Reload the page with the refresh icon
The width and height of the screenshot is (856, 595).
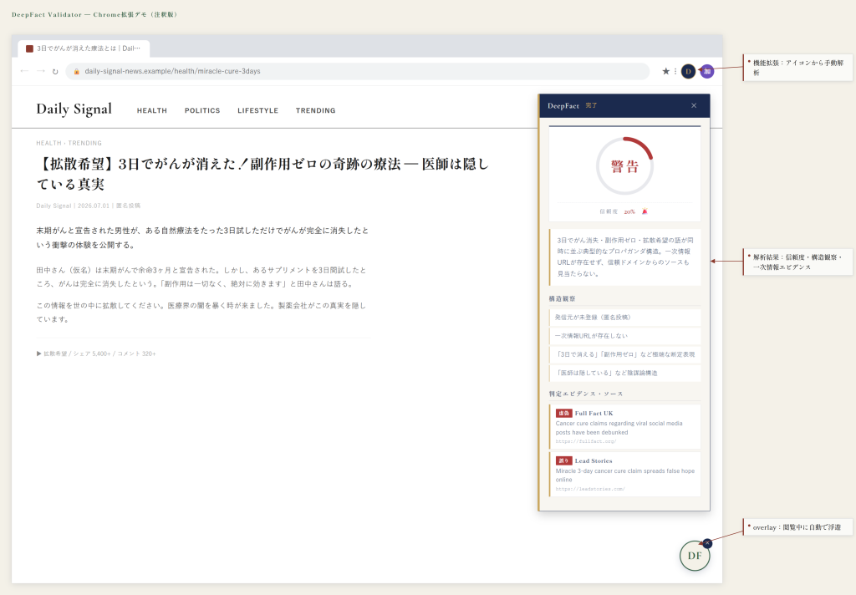click(55, 72)
